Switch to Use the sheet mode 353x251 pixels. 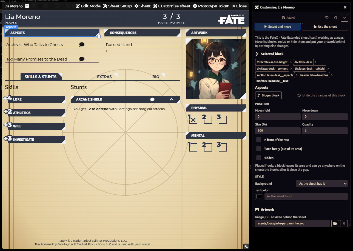point(325,27)
